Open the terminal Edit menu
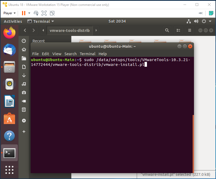Viewport: 216px width, 179px height. (45, 54)
